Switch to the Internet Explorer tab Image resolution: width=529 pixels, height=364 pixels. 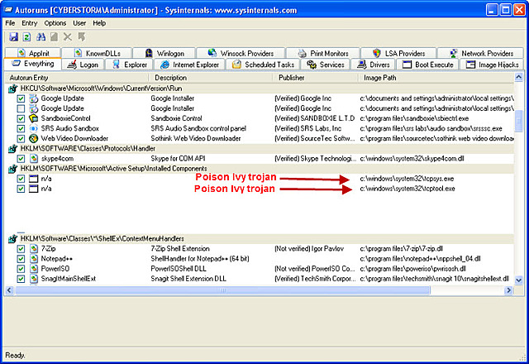189,65
